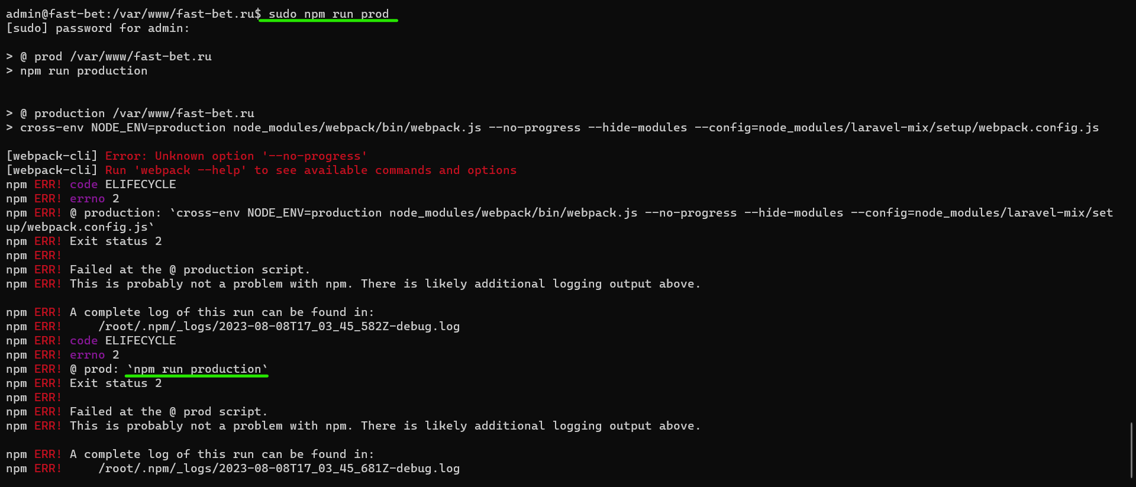Image resolution: width=1136 pixels, height=487 pixels.
Task: Click the "Unknown option '--no-progress'" error text
Action: point(260,156)
